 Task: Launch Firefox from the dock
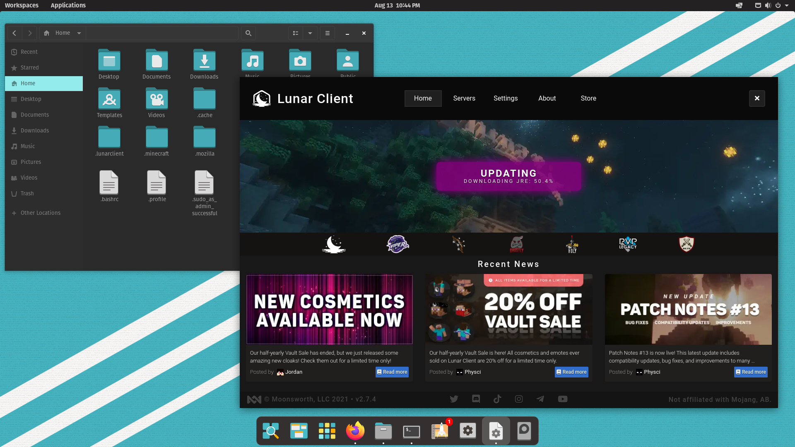tap(355, 431)
